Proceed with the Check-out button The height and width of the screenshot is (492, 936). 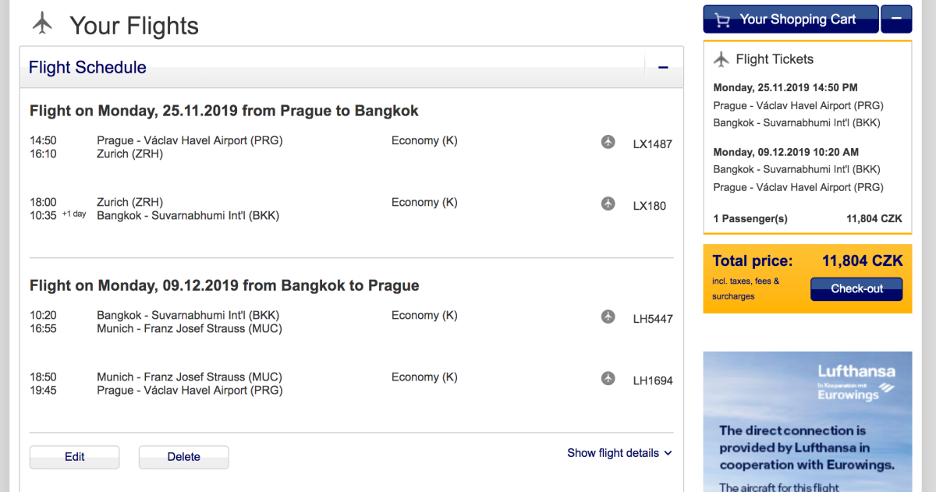pyautogui.click(x=856, y=288)
